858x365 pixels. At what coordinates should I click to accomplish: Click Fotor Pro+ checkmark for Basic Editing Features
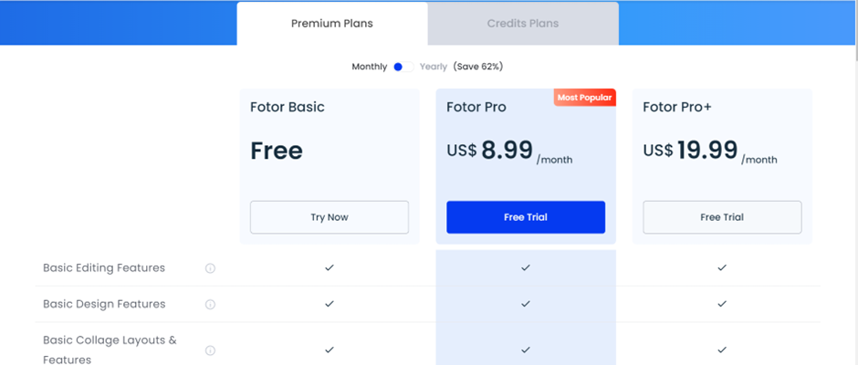coord(722,267)
